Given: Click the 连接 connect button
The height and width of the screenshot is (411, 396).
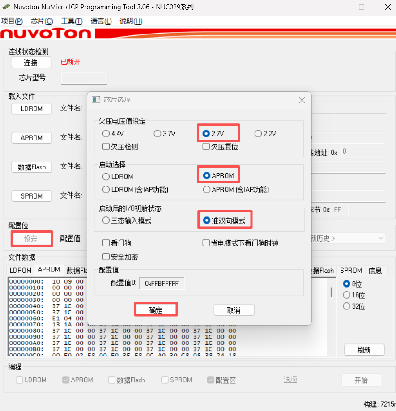Looking at the screenshot, I should [31, 63].
